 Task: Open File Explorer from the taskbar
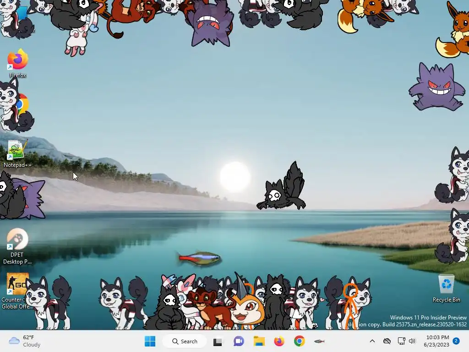(x=259, y=341)
